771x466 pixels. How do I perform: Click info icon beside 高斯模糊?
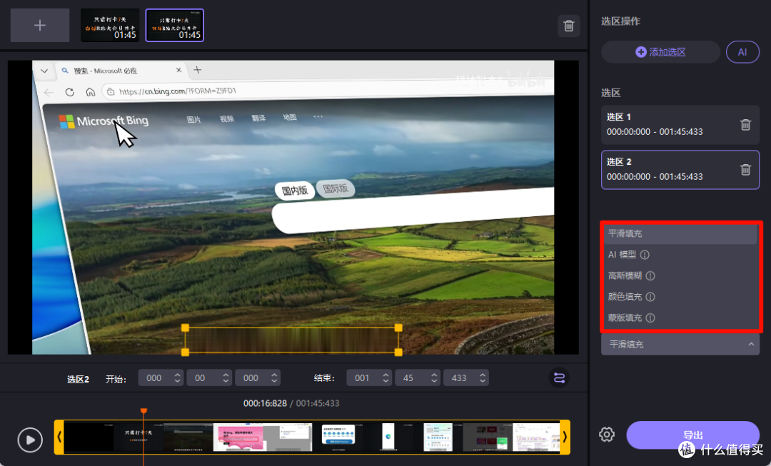click(x=650, y=275)
